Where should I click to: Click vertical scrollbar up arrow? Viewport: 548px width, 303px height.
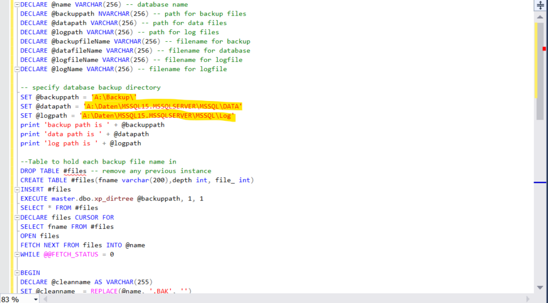[x=540, y=15]
